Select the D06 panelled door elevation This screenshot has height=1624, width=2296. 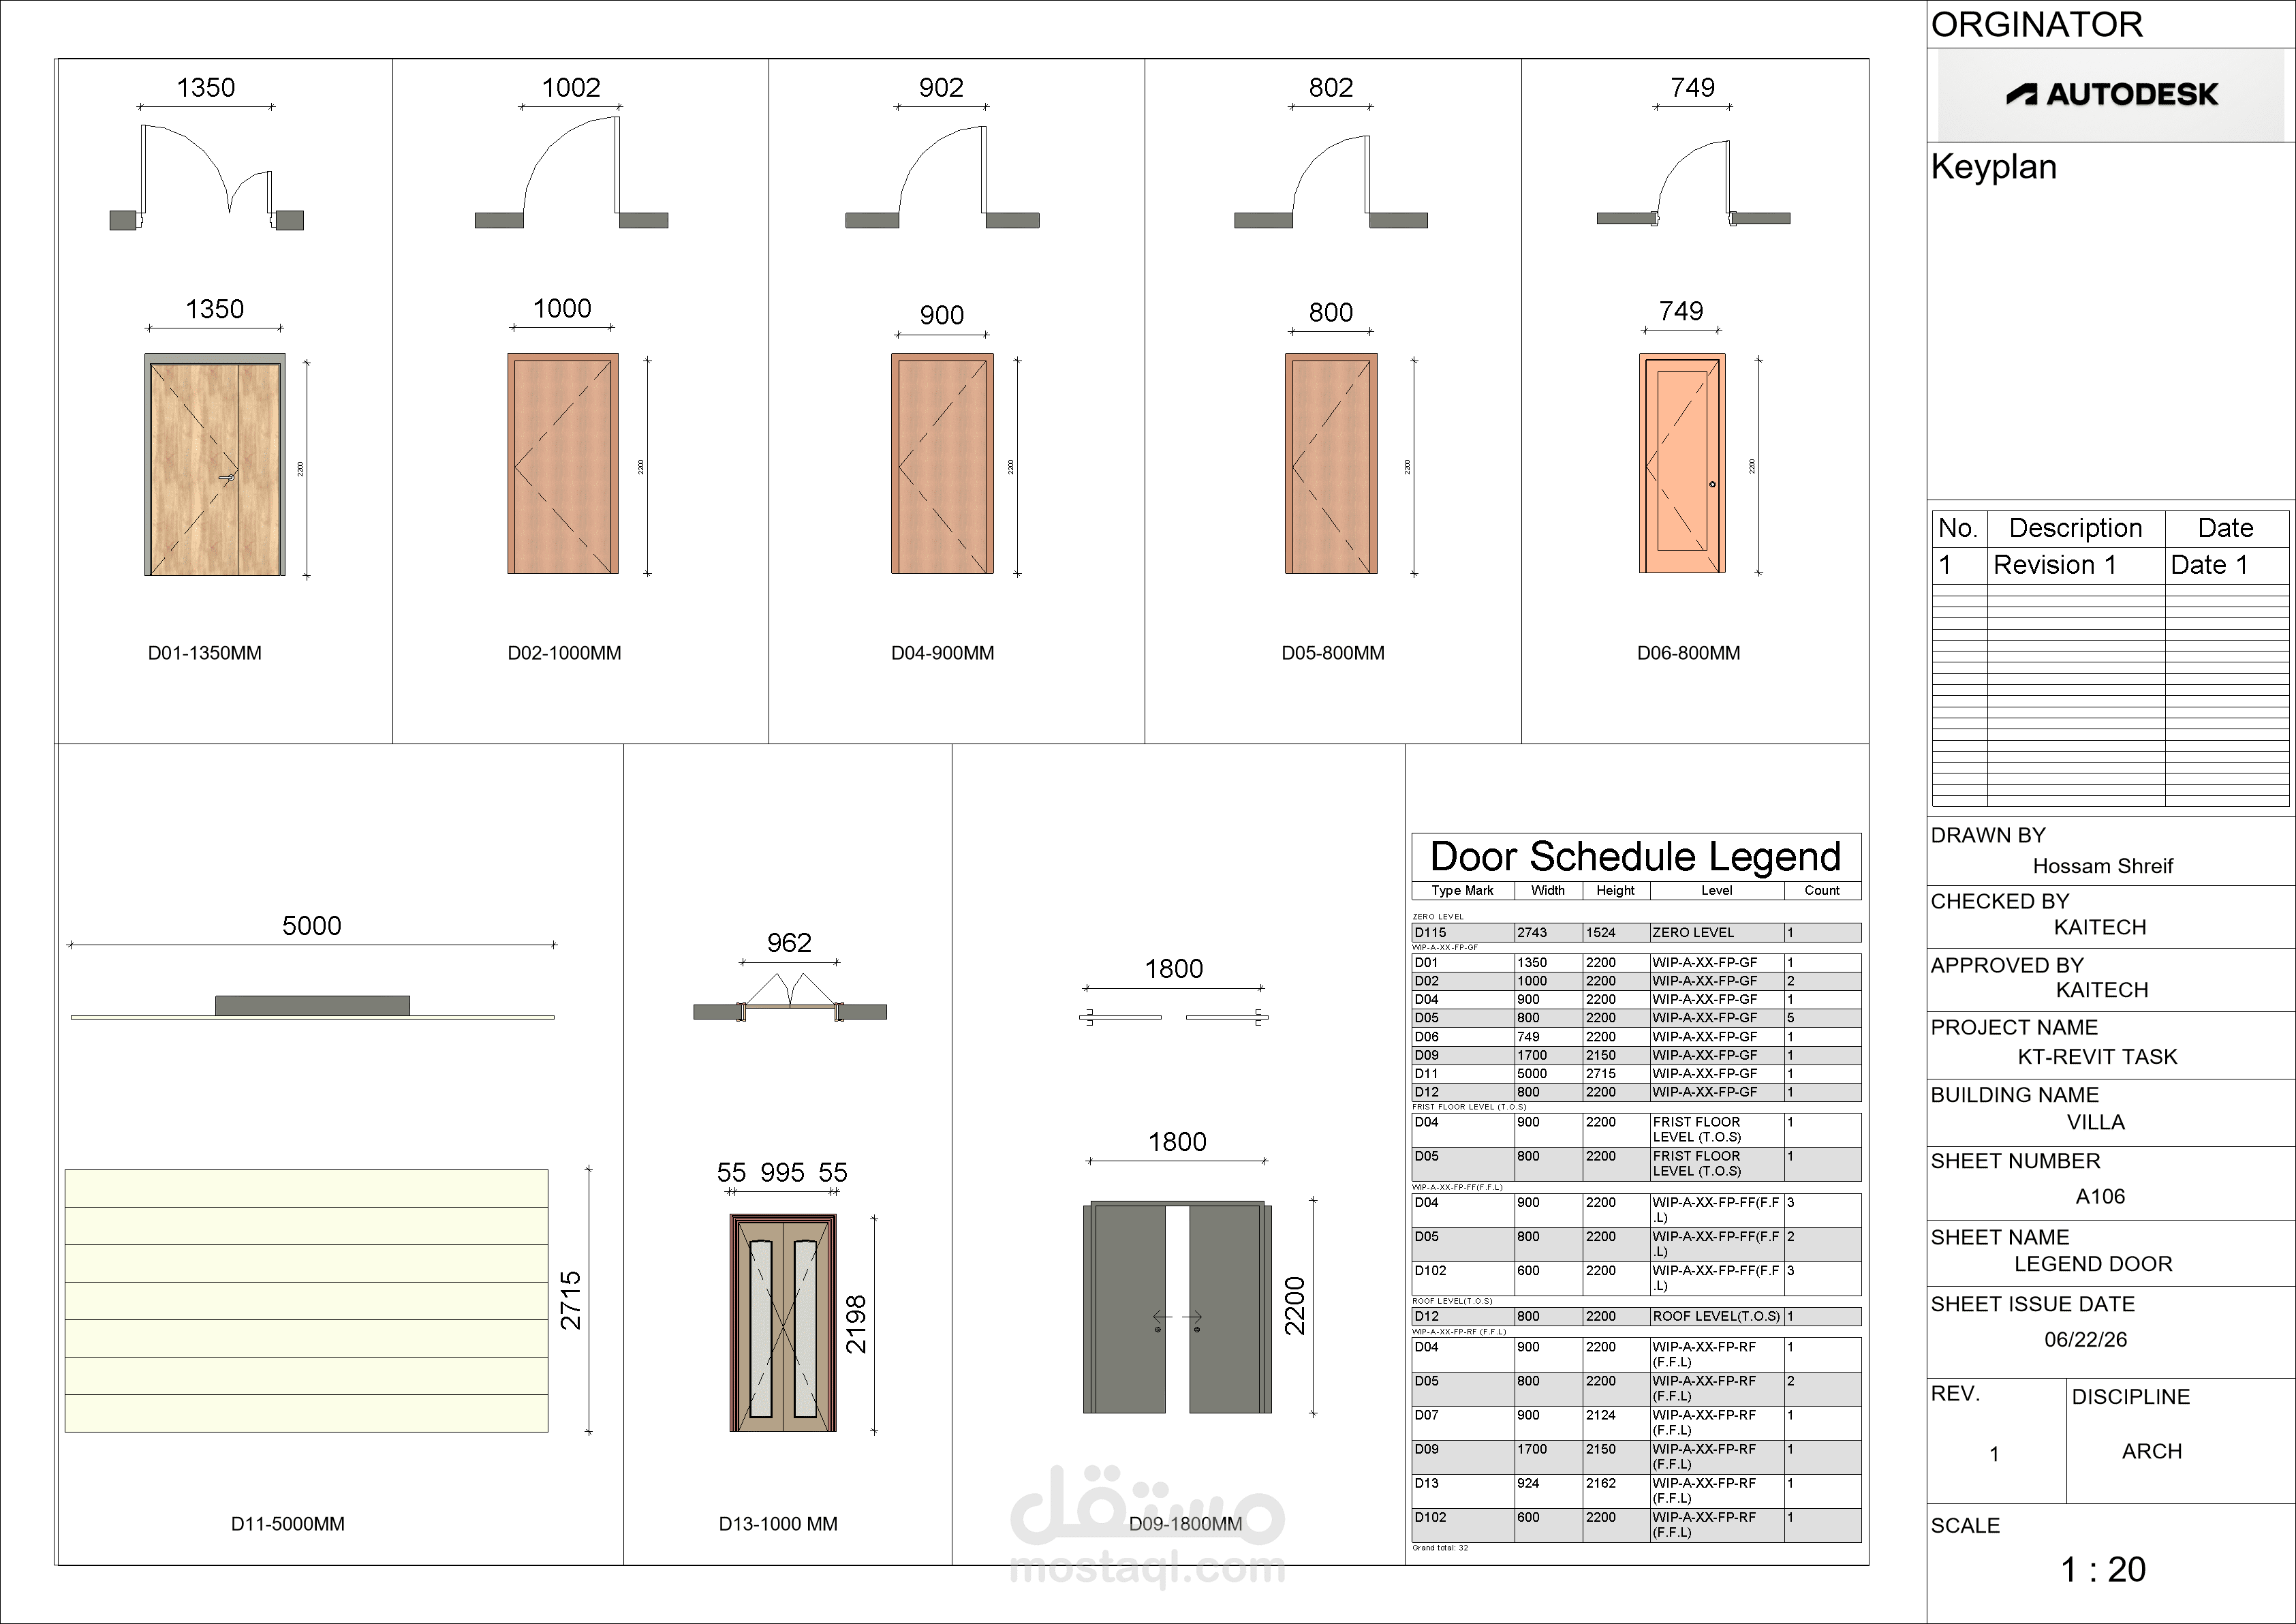pyautogui.click(x=1682, y=463)
